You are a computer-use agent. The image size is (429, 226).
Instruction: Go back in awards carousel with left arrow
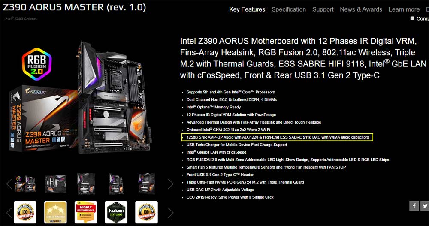point(9,213)
